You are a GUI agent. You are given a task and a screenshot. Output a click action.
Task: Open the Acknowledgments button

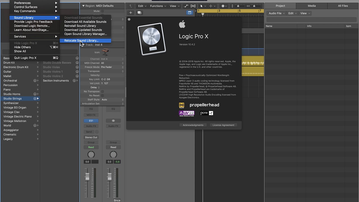point(193,125)
